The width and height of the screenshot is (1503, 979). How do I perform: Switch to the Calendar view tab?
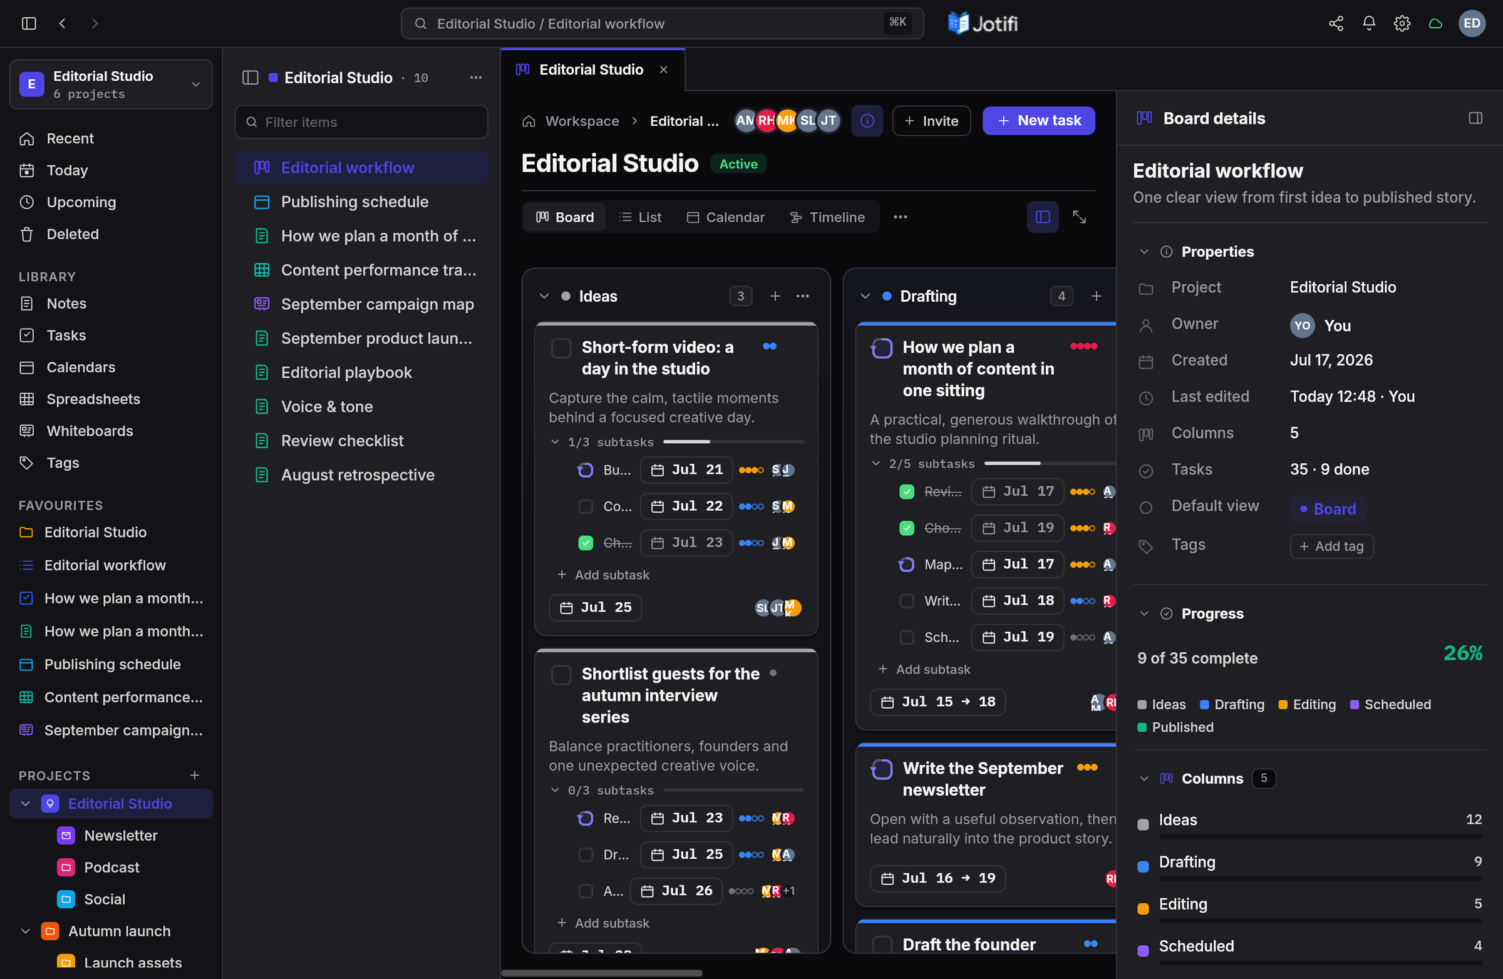point(726,217)
